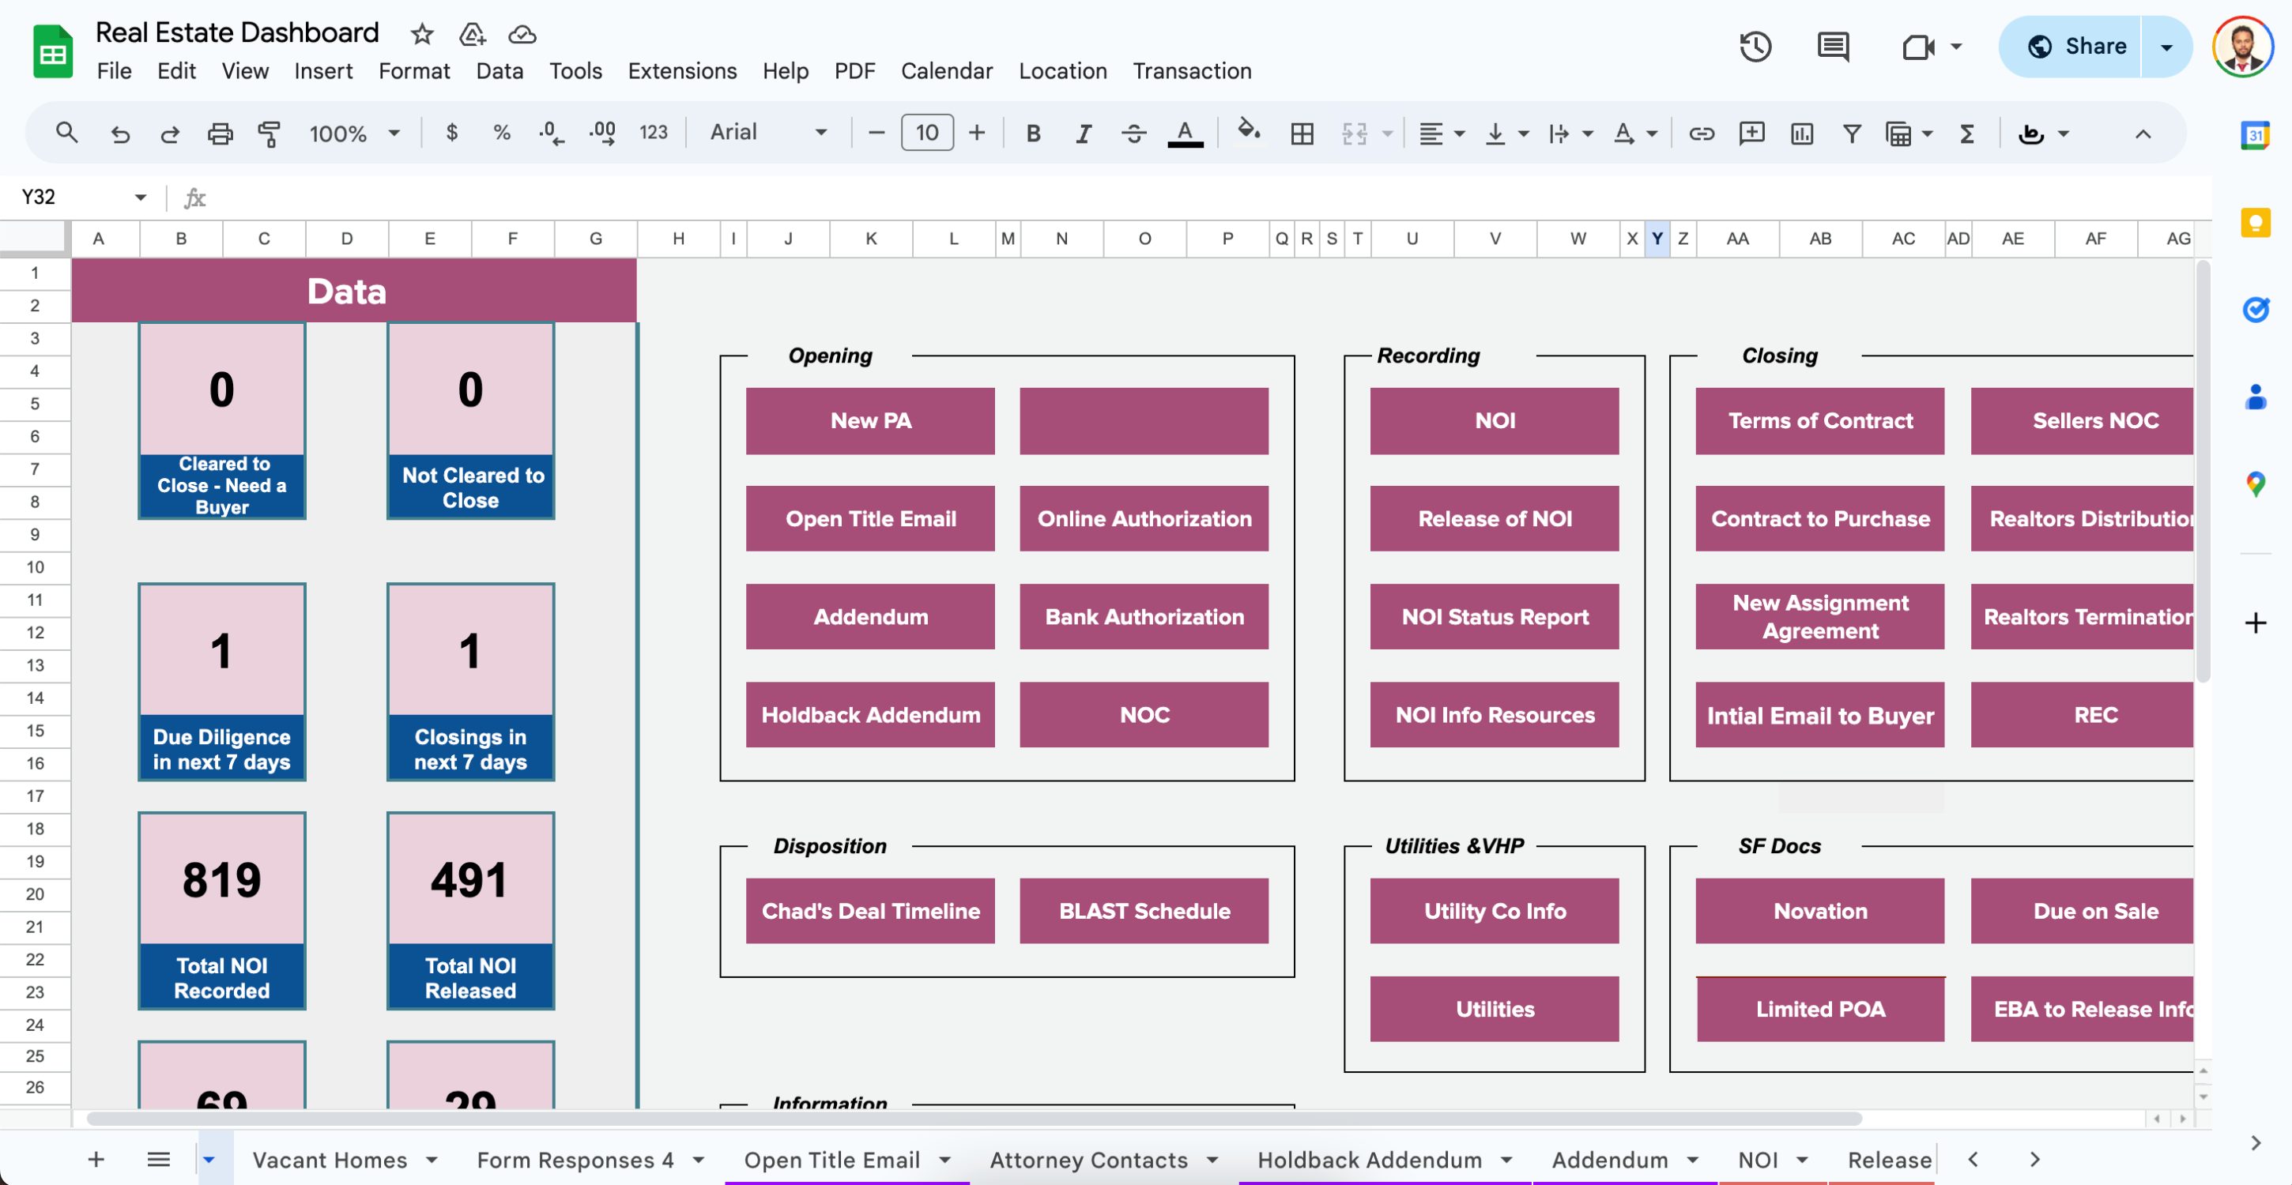Open the Arial font dropdown
The height and width of the screenshot is (1185, 2292).
pos(768,133)
